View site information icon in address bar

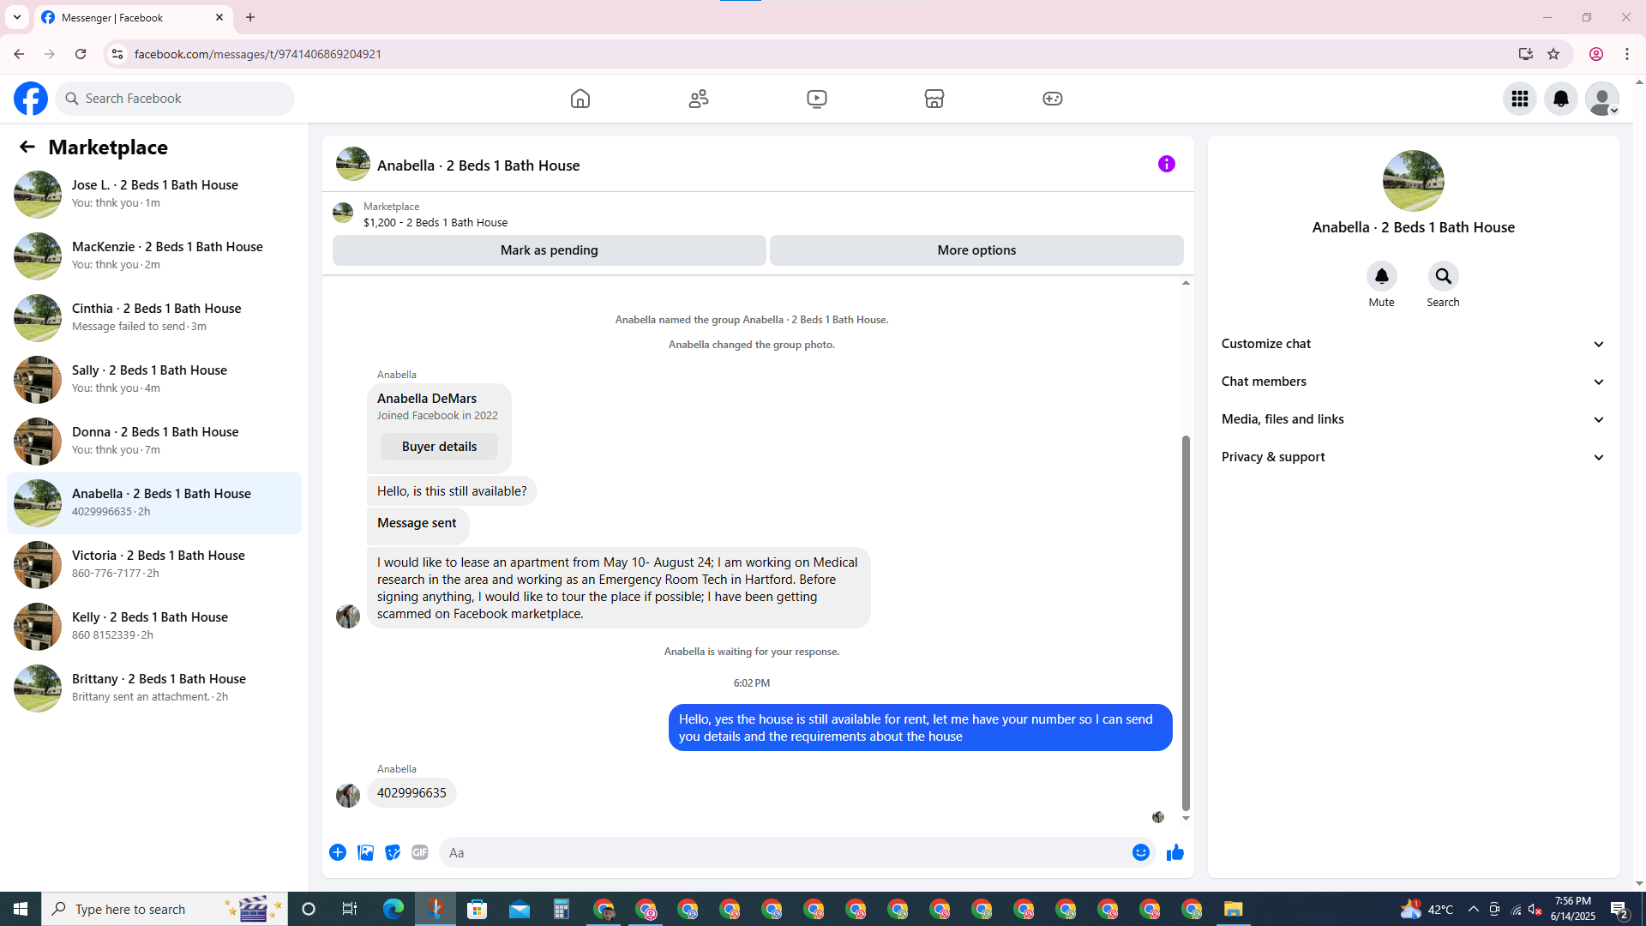coord(117,54)
